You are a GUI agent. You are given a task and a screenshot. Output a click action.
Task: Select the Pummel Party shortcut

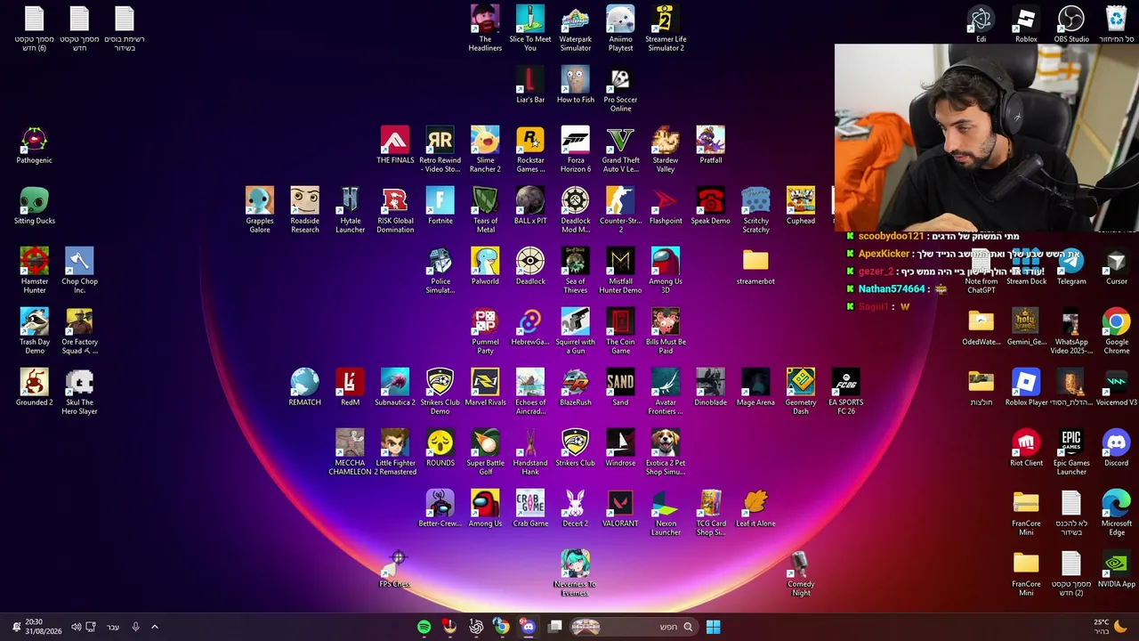485,331
